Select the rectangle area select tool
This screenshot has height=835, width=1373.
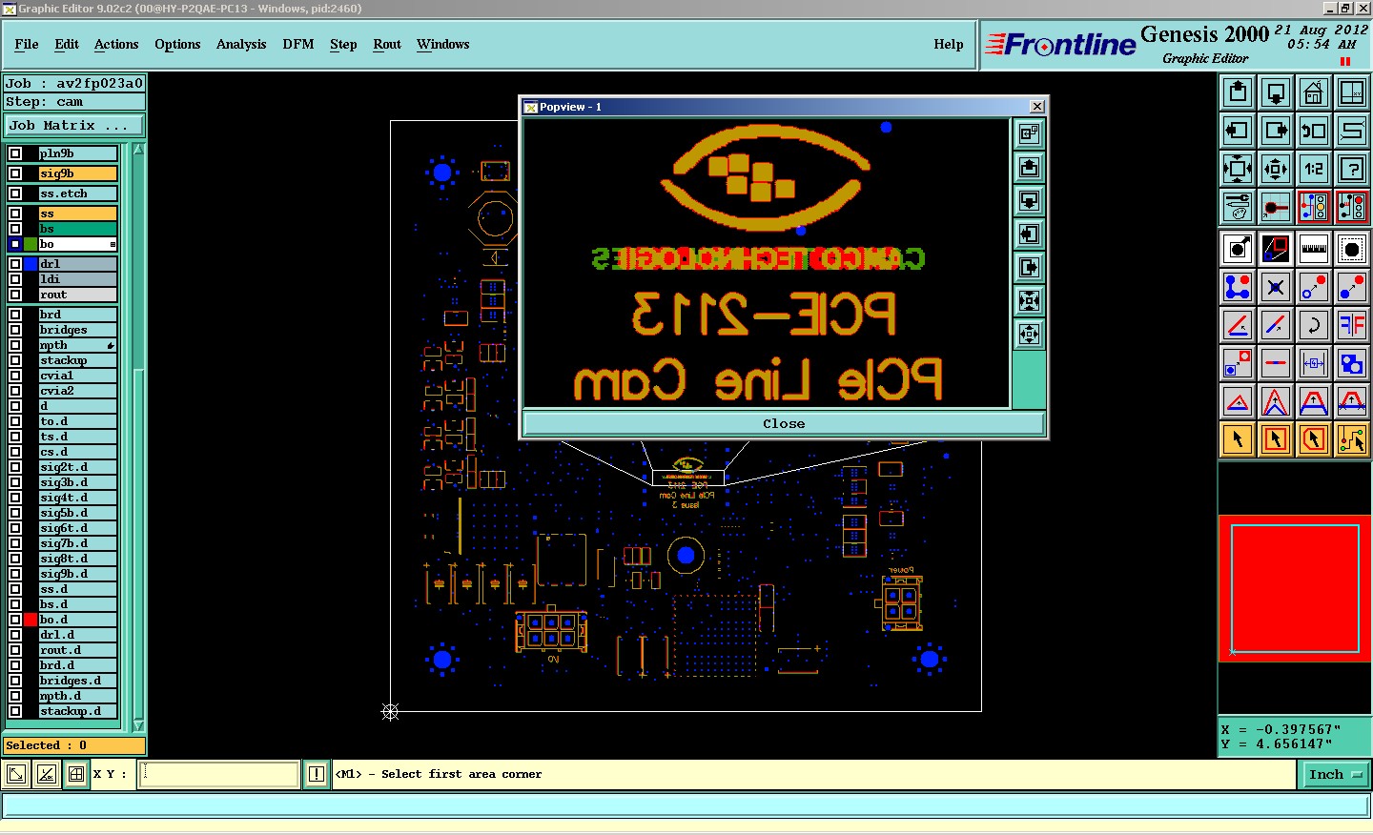pyautogui.click(x=1276, y=439)
